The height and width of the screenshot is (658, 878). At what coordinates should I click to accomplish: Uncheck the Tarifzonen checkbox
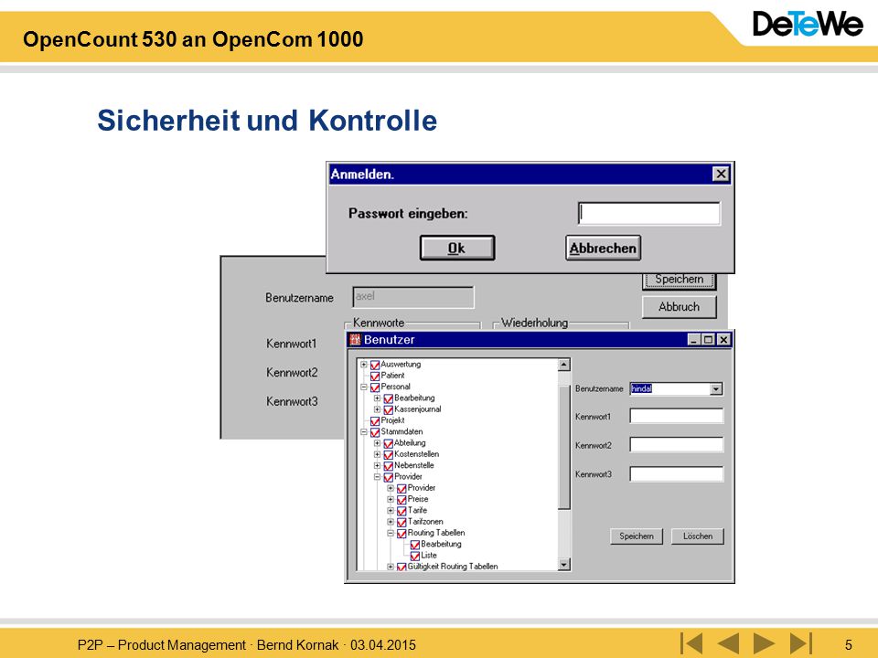point(402,522)
